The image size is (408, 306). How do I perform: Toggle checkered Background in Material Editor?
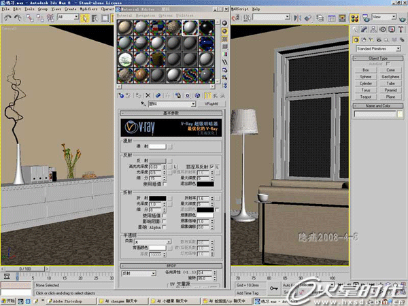tap(224, 39)
